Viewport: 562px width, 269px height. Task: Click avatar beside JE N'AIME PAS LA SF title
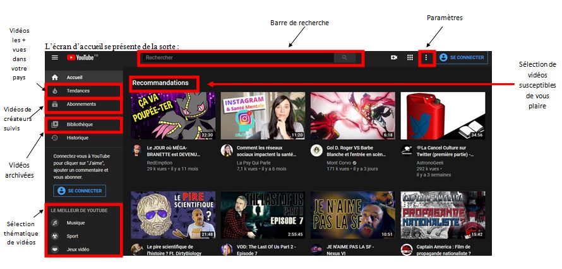316,249
